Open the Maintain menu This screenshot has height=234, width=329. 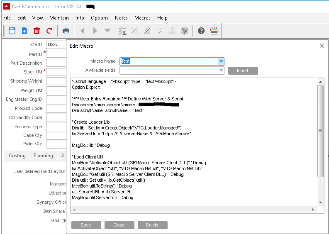click(x=59, y=18)
